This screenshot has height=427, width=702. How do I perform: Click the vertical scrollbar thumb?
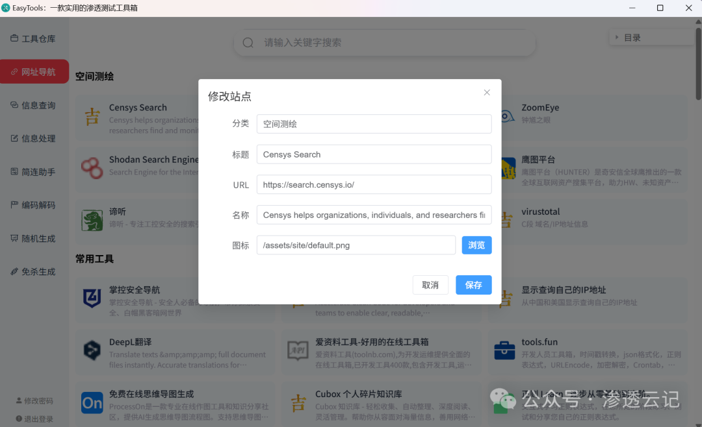coord(698,64)
